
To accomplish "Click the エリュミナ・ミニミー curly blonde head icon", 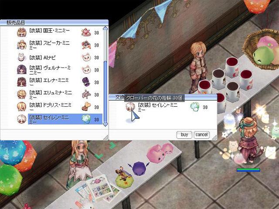I will click(x=22, y=94).
